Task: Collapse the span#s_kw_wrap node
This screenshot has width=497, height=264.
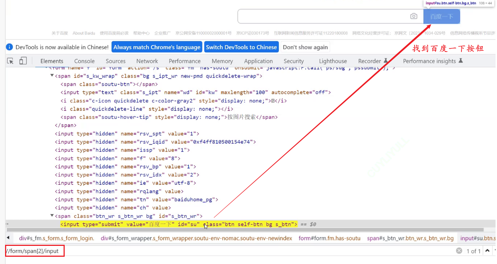Action: click(52, 76)
